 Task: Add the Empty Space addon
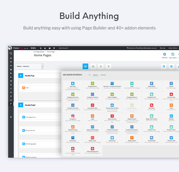(132, 140)
